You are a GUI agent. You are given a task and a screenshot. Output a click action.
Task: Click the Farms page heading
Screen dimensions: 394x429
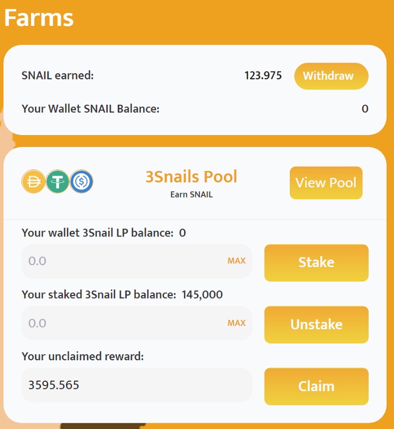[x=39, y=17]
